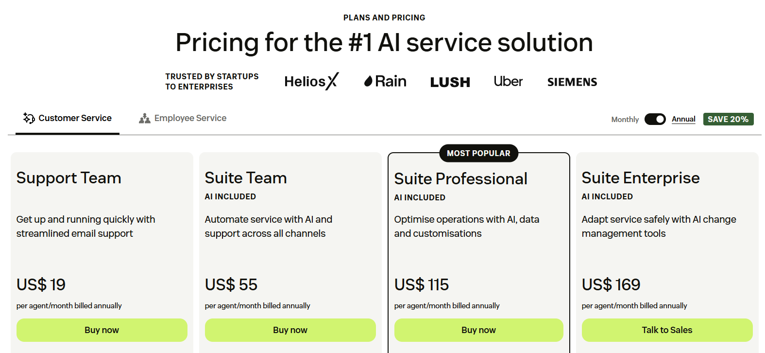Click the US$ 115 price text
Screen dimensions: 765x353
point(421,284)
